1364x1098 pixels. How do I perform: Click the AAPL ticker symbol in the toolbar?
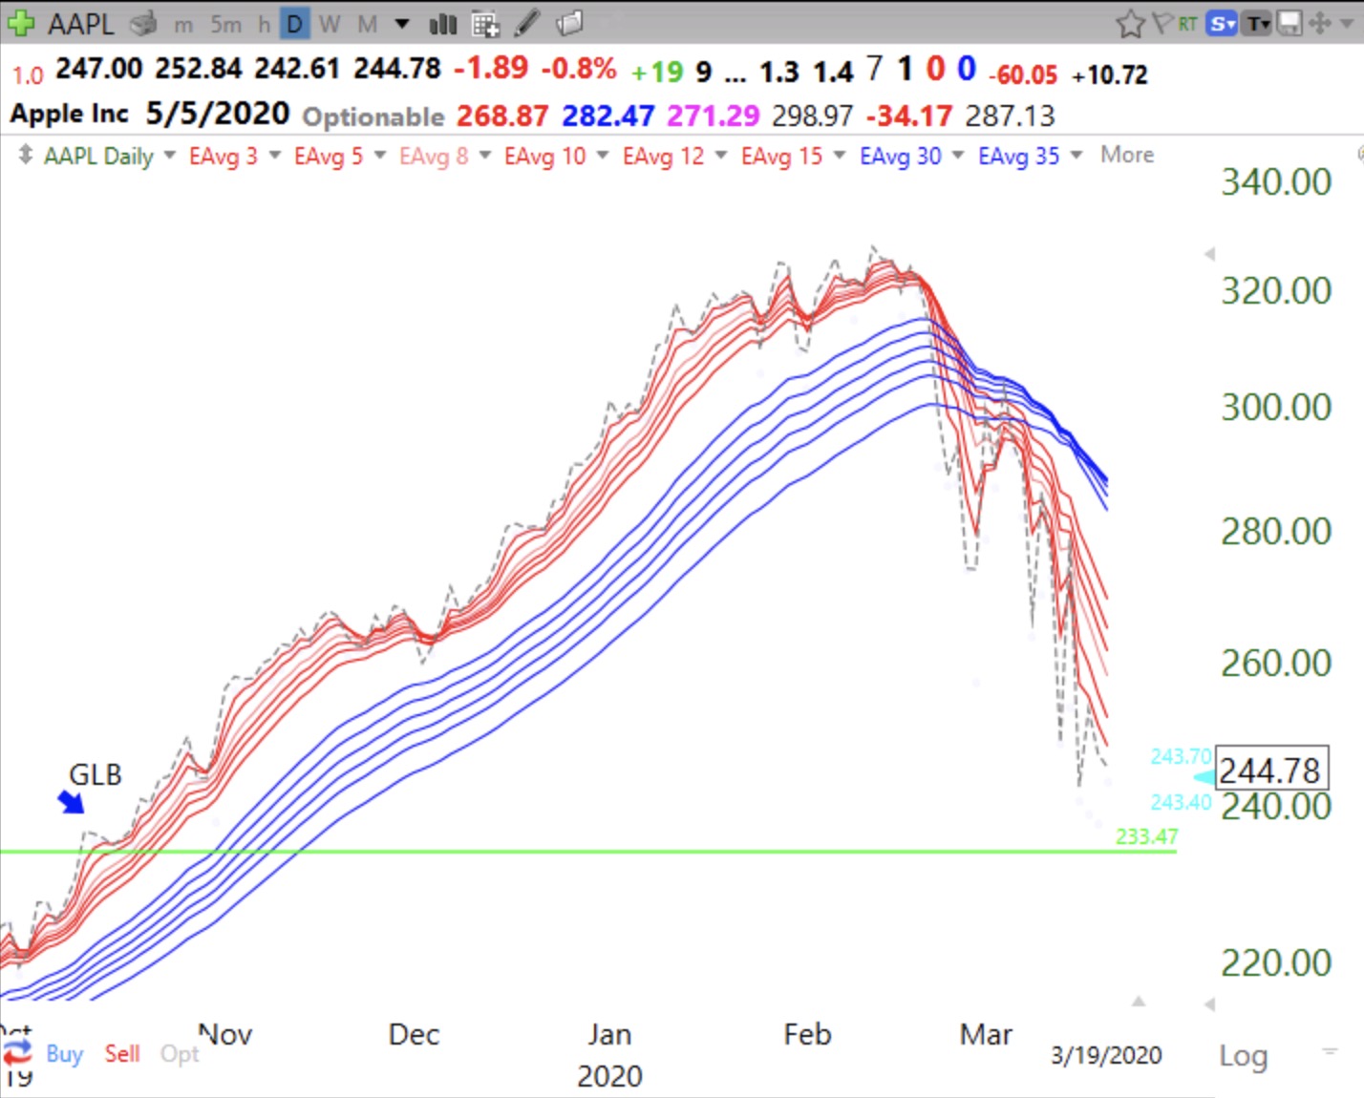[x=81, y=23]
